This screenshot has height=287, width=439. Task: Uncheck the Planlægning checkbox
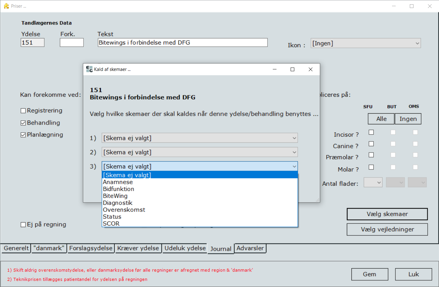23,135
